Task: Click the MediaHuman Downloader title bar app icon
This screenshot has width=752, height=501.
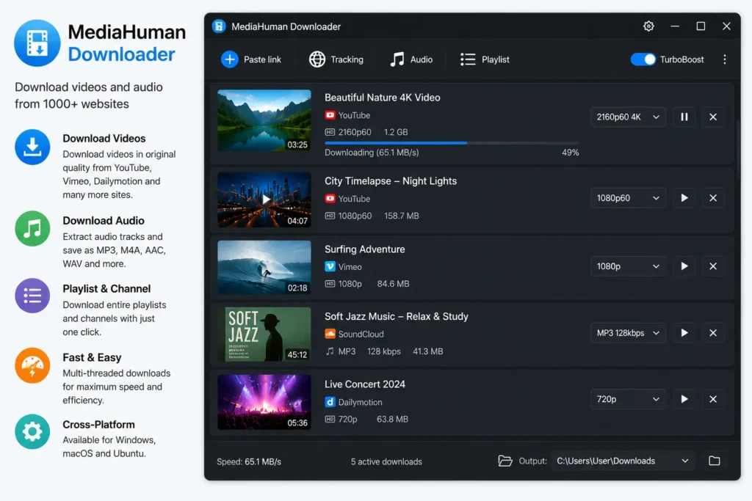Action: pyautogui.click(x=219, y=26)
